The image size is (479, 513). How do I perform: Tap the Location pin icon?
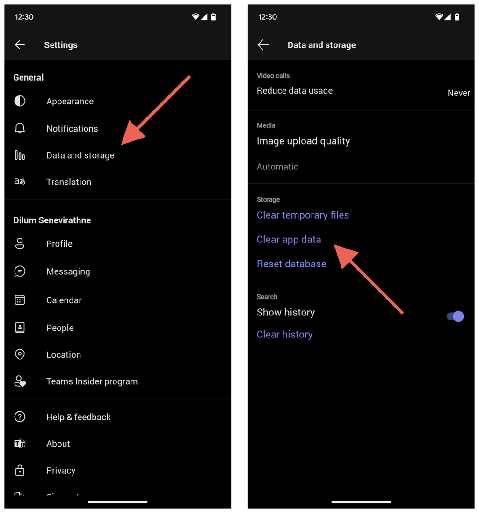tap(20, 354)
